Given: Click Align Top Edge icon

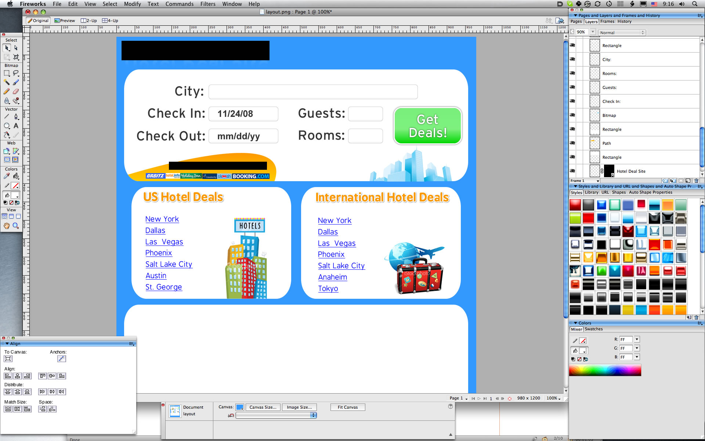Looking at the screenshot, I should coord(43,376).
